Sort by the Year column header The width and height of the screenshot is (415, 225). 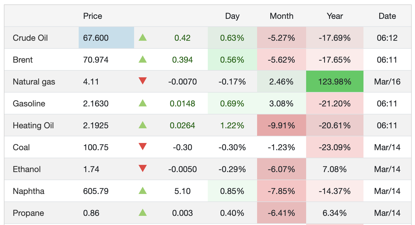pyautogui.click(x=335, y=16)
